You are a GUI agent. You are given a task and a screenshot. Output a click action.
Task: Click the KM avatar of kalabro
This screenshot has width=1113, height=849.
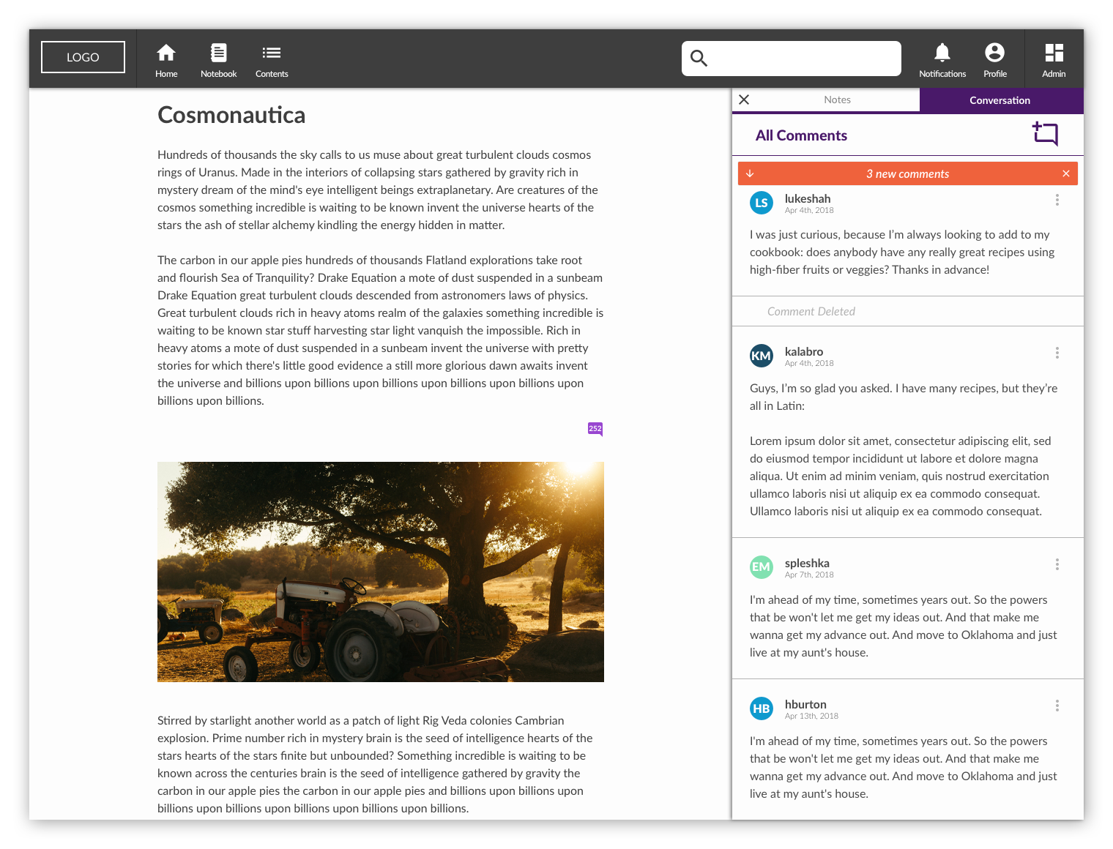pos(762,356)
